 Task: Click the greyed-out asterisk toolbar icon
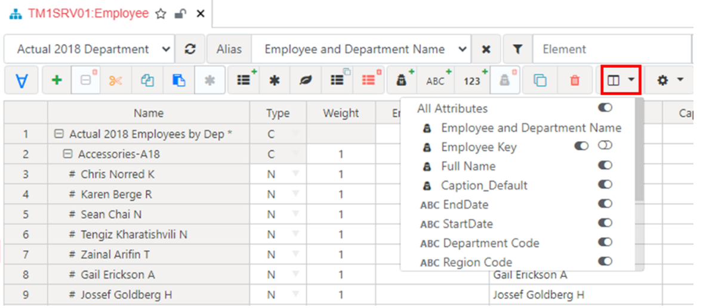[210, 80]
